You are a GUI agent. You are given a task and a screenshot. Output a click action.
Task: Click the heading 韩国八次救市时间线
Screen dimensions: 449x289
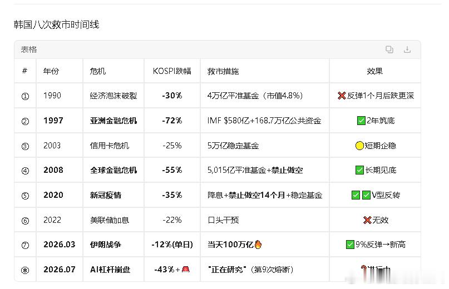(56, 24)
